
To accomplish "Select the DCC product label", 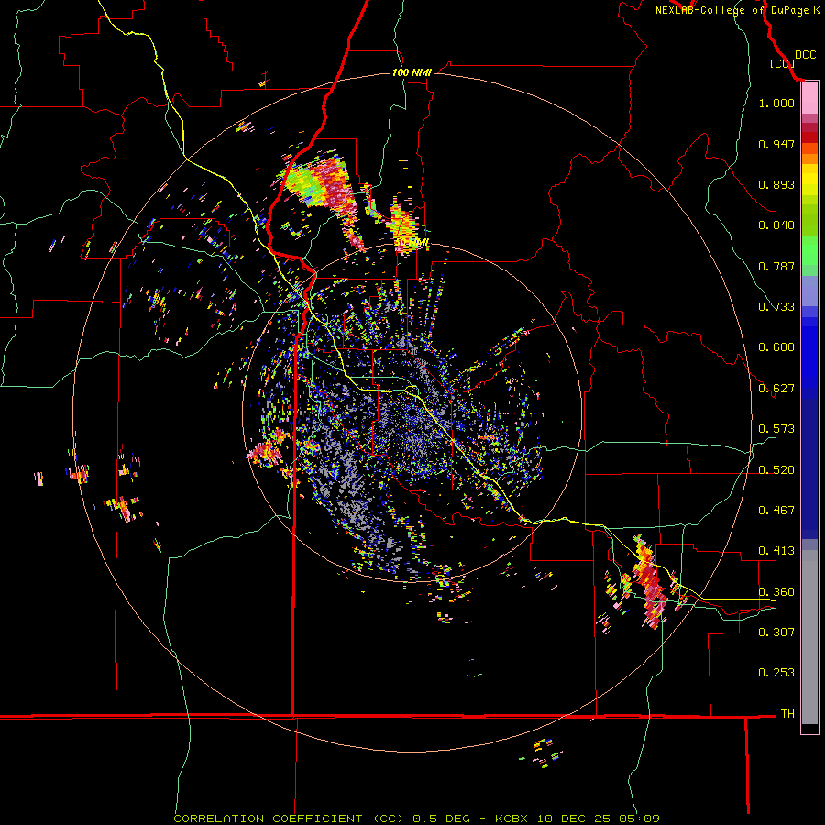I will point(805,55).
